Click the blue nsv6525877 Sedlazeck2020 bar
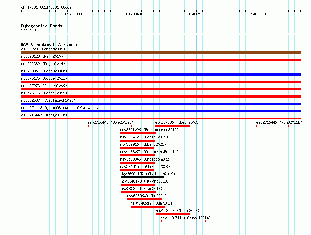 tap(161, 104)
